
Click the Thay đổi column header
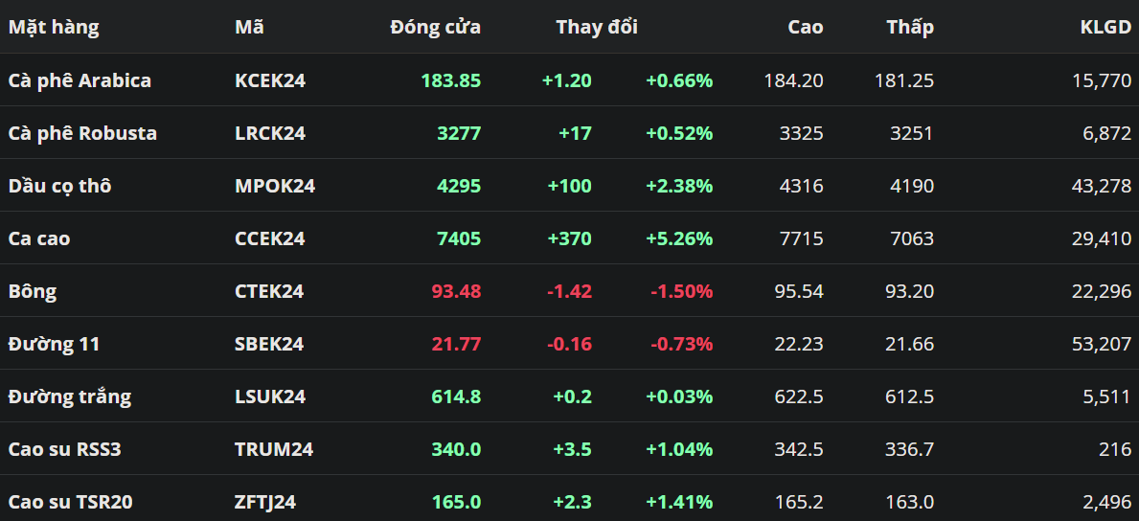pos(596,28)
